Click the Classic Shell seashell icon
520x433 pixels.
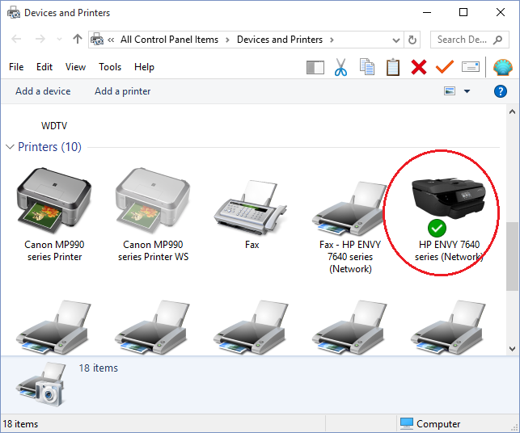[x=502, y=67]
